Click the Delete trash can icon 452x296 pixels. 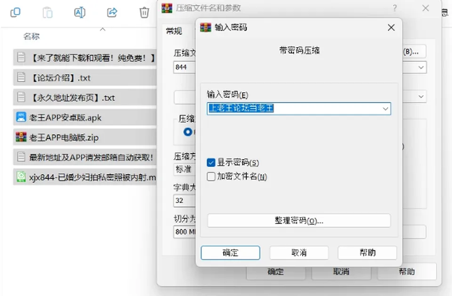tap(144, 12)
